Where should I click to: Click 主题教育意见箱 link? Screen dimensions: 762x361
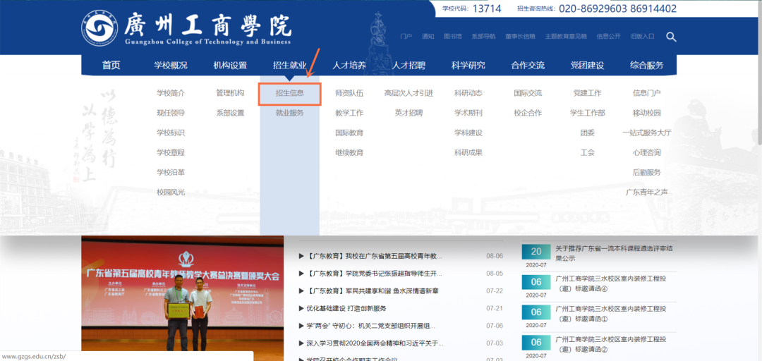(566, 37)
